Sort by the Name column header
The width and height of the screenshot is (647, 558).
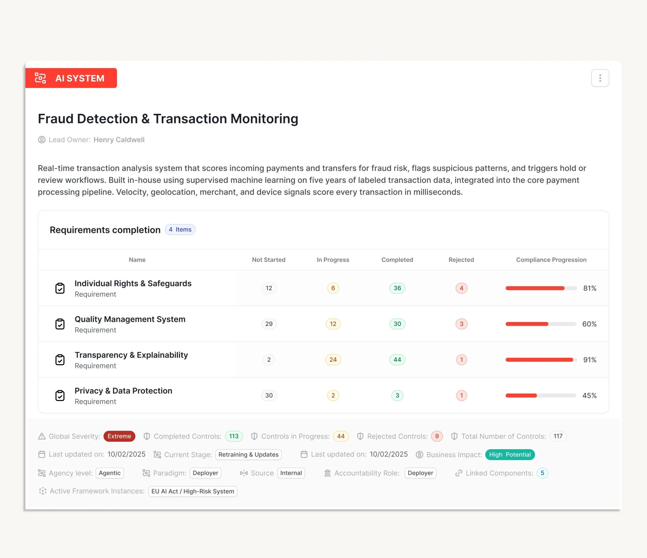pos(137,260)
